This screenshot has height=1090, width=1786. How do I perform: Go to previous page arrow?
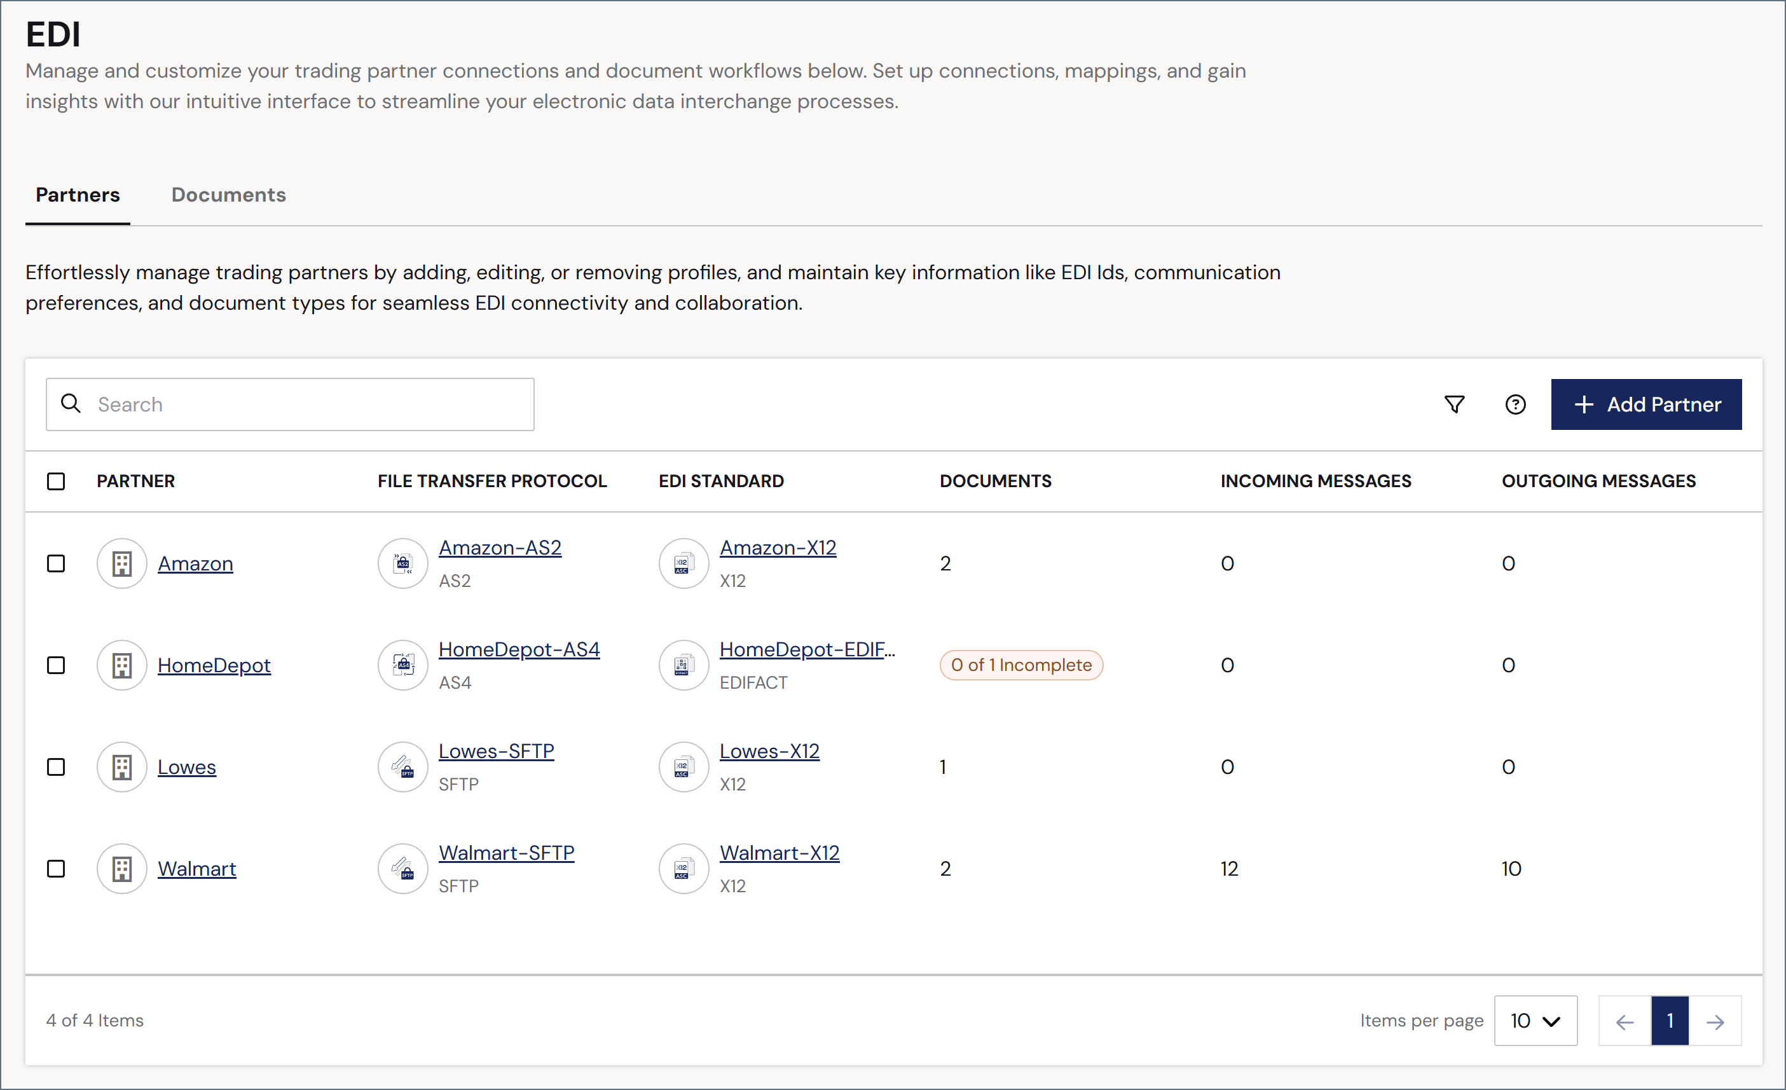[x=1625, y=1021]
